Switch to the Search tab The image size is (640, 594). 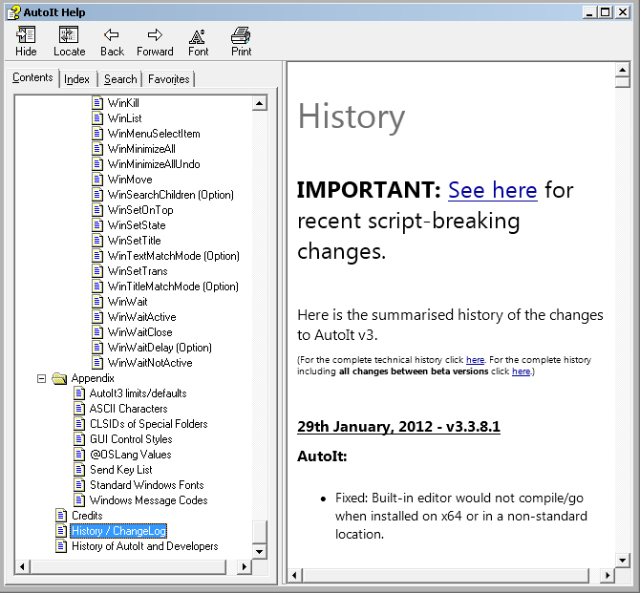(x=120, y=79)
